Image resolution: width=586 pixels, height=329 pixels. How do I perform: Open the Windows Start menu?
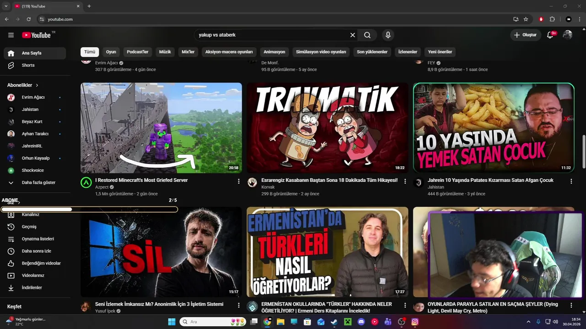click(x=172, y=322)
